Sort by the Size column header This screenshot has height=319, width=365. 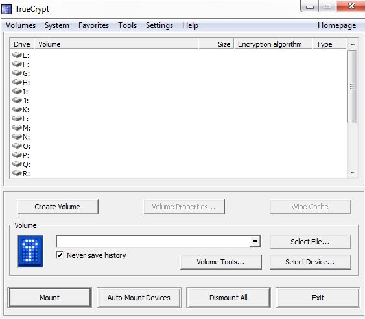[216, 44]
